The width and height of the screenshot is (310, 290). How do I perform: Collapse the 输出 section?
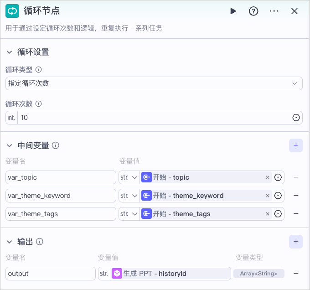coord(9,242)
